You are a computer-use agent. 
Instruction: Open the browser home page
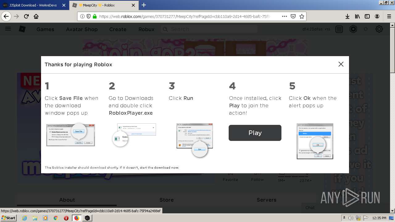36,16
